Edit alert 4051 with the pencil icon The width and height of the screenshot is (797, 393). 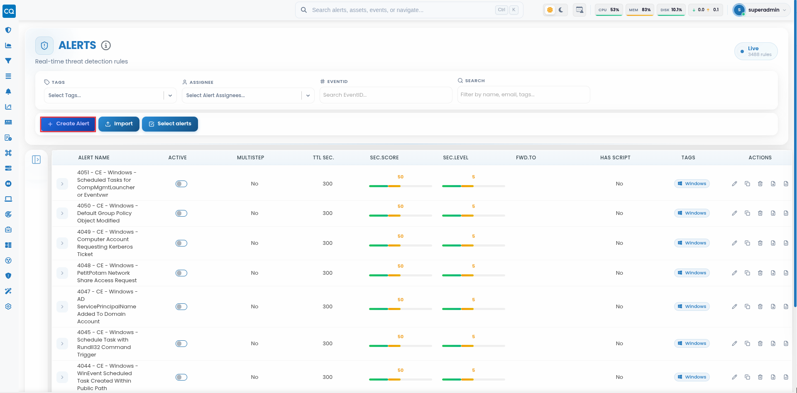(x=734, y=184)
